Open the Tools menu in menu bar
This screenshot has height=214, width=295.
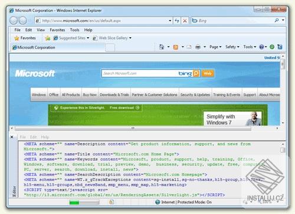[x=74, y=30]
